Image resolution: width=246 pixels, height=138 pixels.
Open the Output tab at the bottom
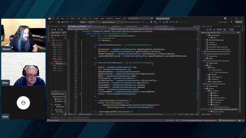(69, 117)
